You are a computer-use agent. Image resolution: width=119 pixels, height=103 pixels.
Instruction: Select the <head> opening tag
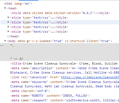12,8
